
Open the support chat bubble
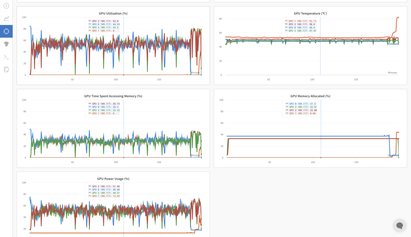pos(399,225)
